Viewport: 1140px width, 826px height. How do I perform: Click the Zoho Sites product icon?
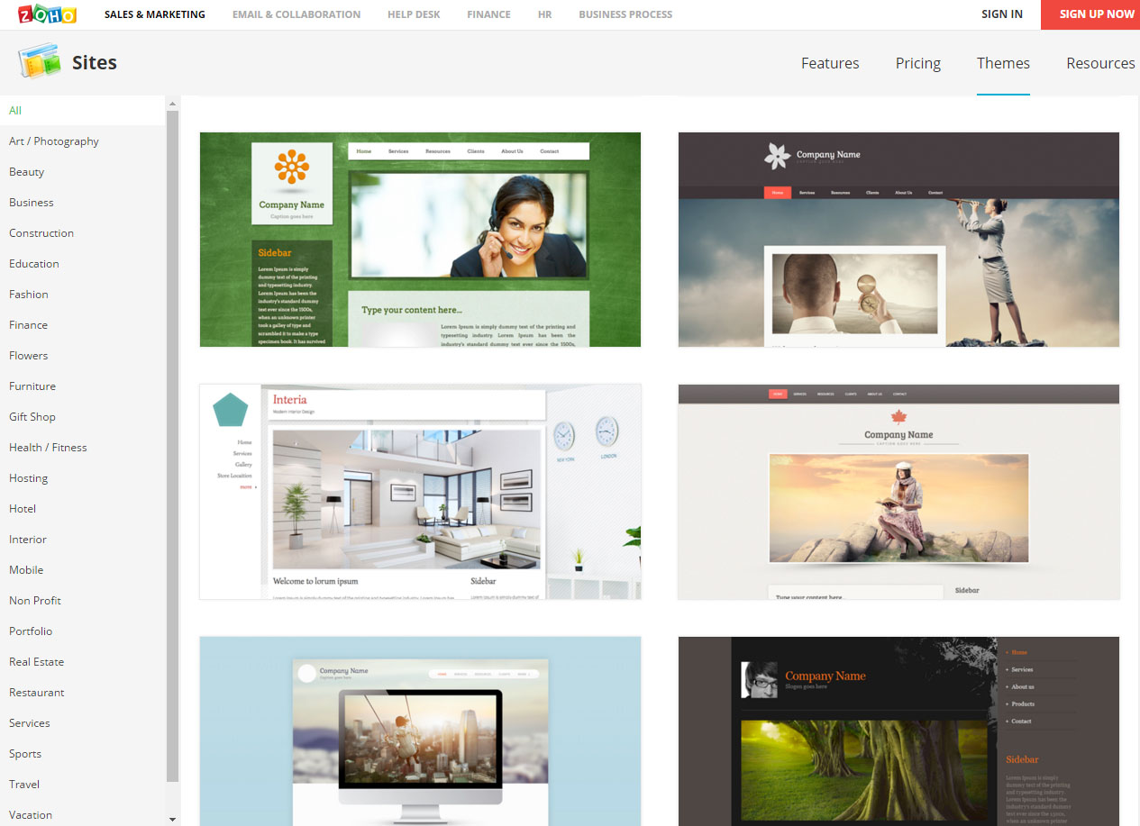[40, 62]
